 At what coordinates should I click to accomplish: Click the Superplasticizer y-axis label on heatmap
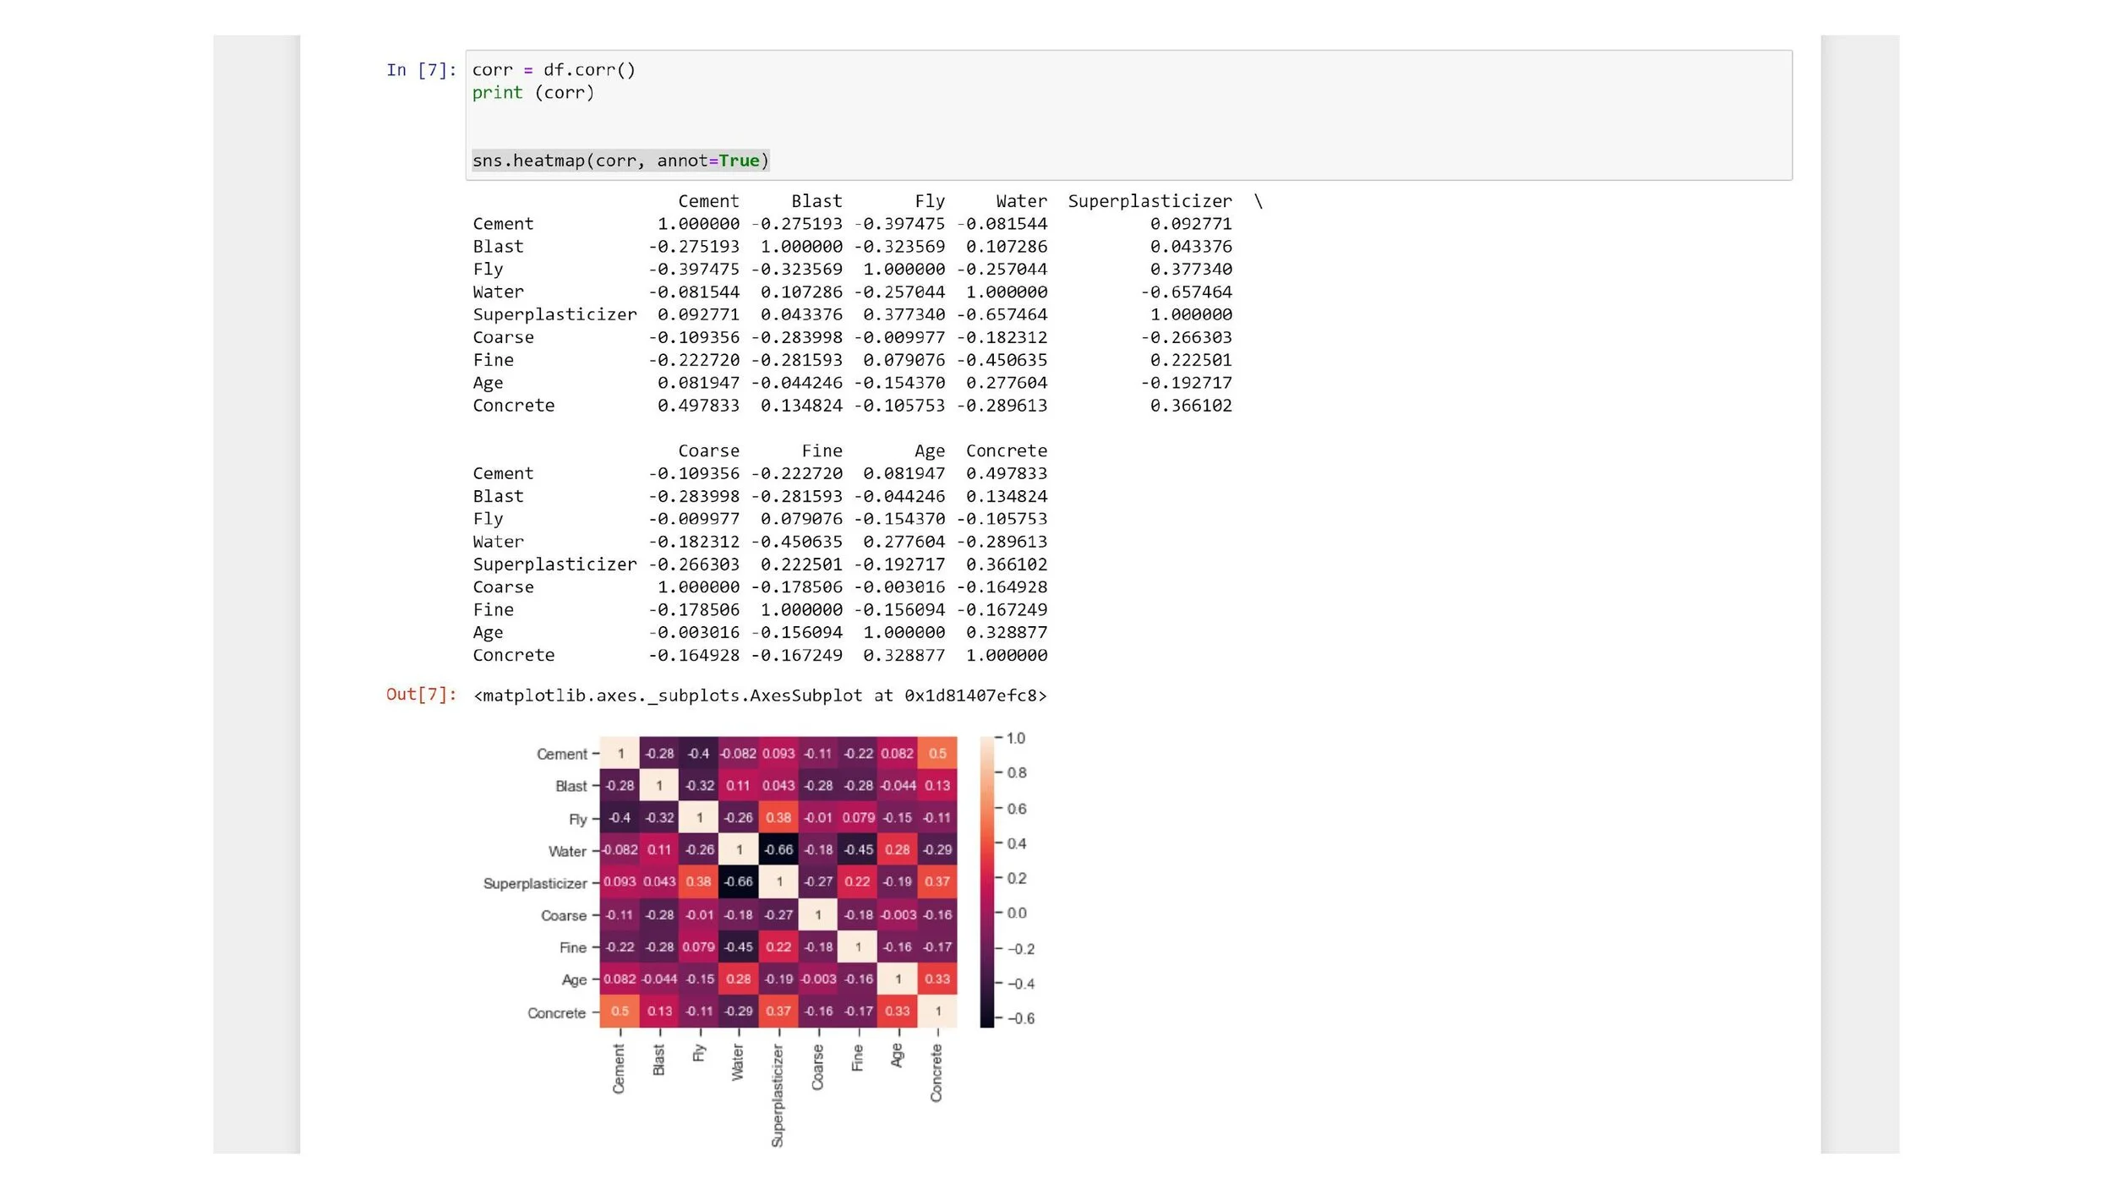534,883
